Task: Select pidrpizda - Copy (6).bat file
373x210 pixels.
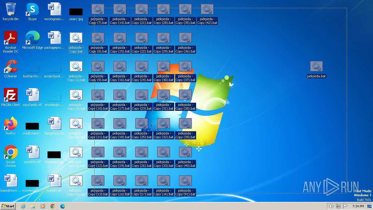Action: click(76, 185)
